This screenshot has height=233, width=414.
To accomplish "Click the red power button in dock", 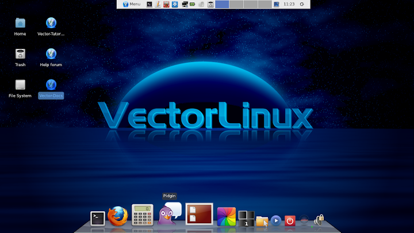I will tap(290, 220).
